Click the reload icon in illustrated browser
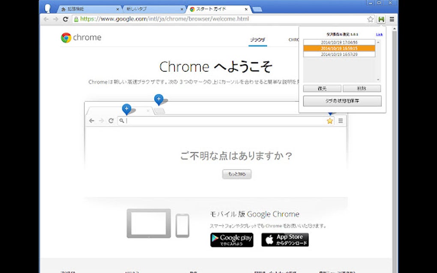This screenshot has width=437, height=273. (111, 121)
